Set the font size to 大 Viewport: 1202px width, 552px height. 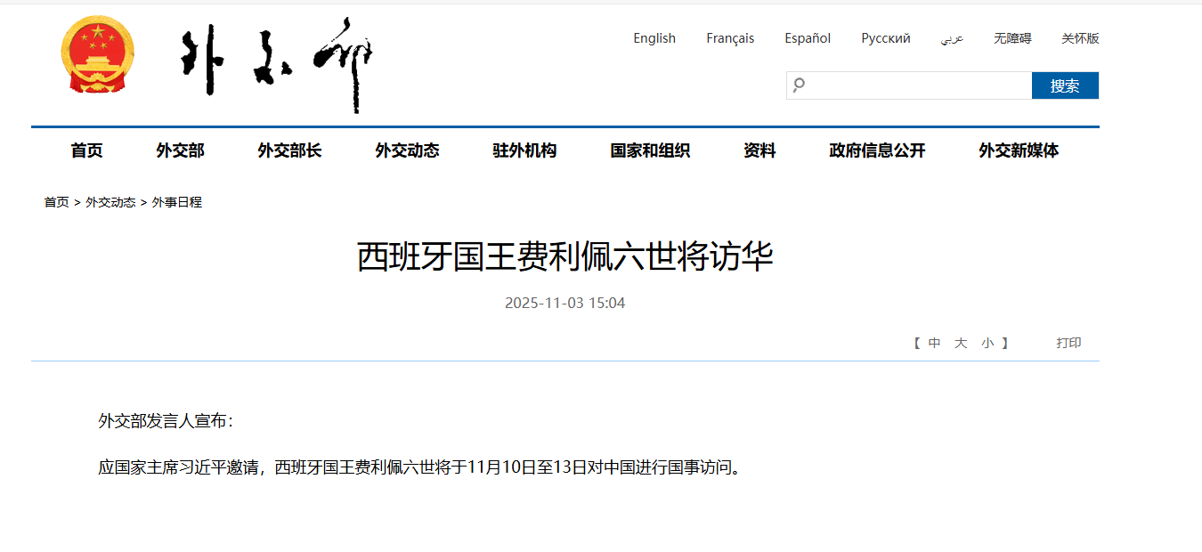[961, 343]
